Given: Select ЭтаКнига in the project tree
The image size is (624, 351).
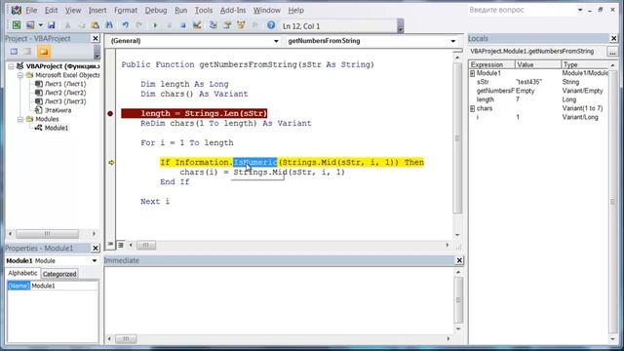Looking at the screenshot, I should point(58,110).
